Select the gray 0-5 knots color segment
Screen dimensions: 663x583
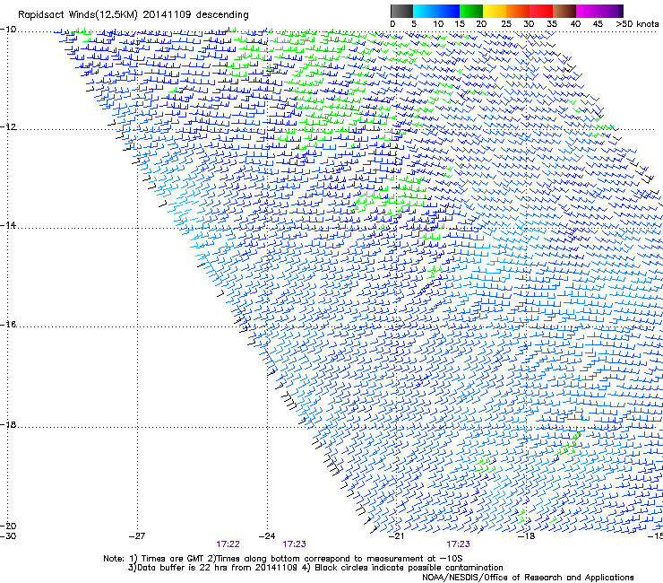(401, 11)
